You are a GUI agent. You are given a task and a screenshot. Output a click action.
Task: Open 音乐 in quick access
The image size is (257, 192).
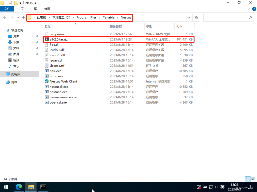tap(14, 66)
